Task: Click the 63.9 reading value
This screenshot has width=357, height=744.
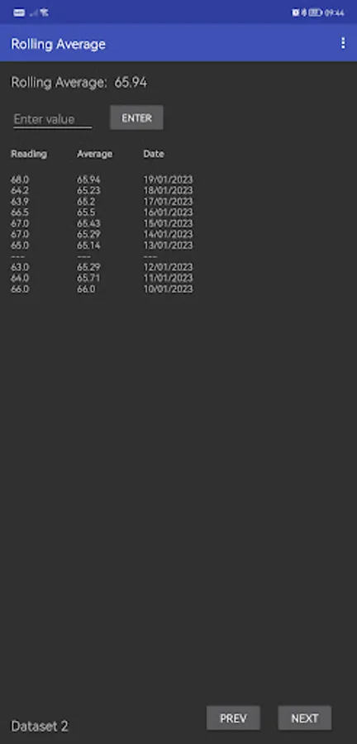Action: (20, 201)
